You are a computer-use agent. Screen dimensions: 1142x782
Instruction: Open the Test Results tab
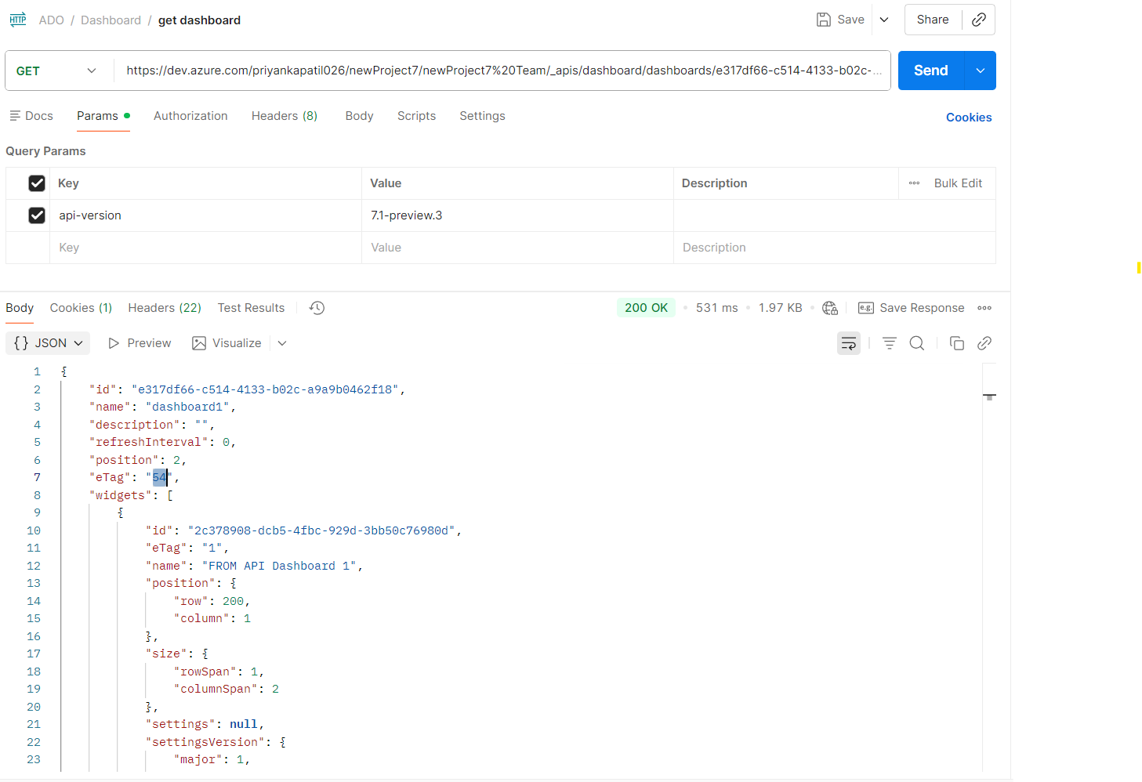[251, 308]
